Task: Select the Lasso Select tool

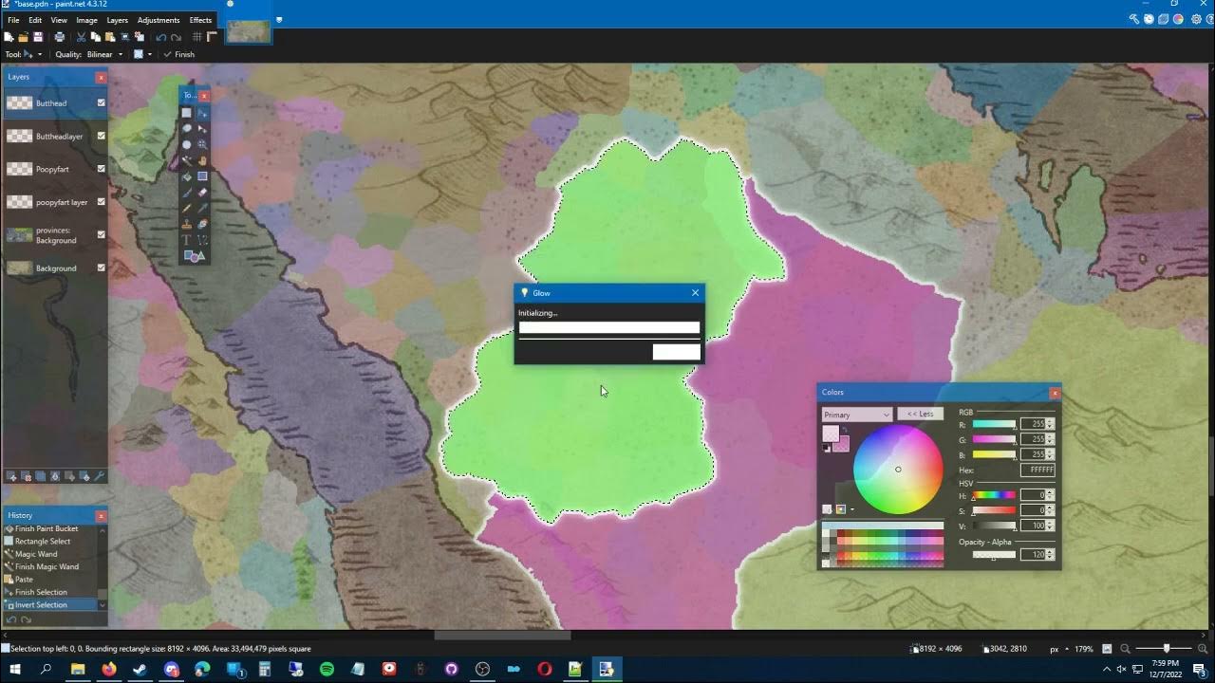Action: 186,128
